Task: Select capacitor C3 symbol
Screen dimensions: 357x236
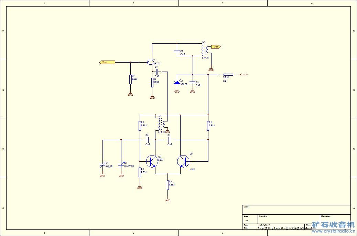Action: point(192,82)
